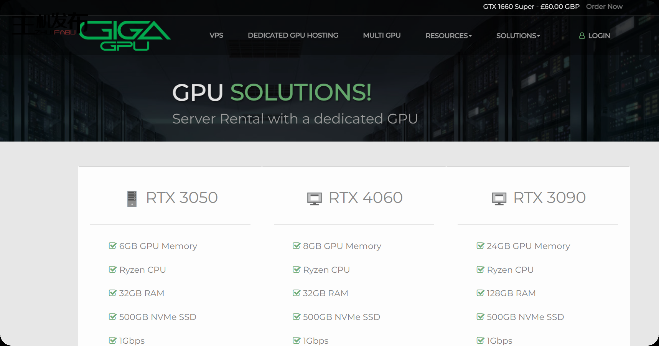Click the checkmark beside 128GB RAM
The image size is (659, 346).
480,293
